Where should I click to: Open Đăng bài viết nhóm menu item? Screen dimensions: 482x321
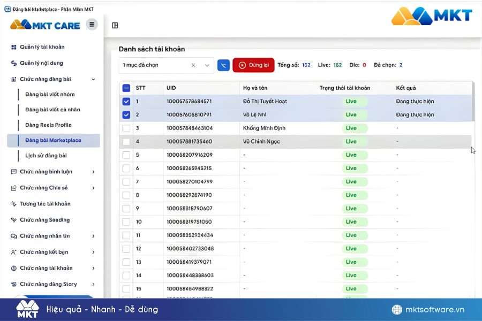(x=50, y=95)
